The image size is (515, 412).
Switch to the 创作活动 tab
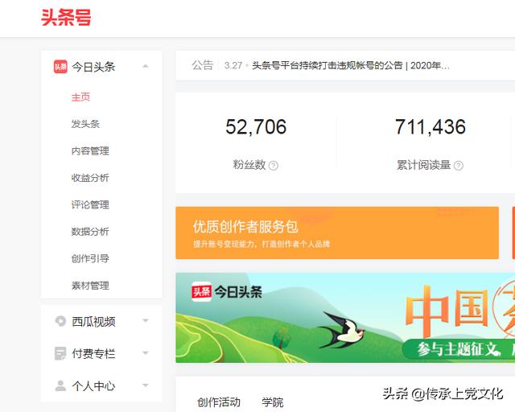point(219,402)
